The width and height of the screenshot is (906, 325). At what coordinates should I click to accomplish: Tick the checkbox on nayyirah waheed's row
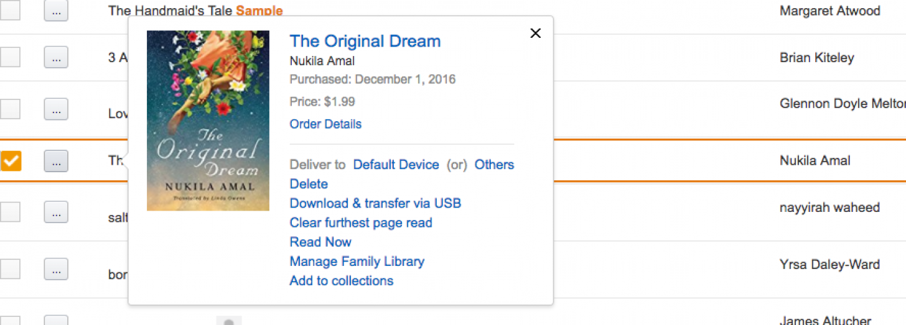pyautogui.click(x=11, y=212)
